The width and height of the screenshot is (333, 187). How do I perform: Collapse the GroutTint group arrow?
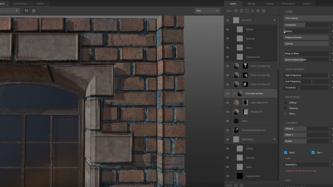pyautogui.click(x=274, y=20)
